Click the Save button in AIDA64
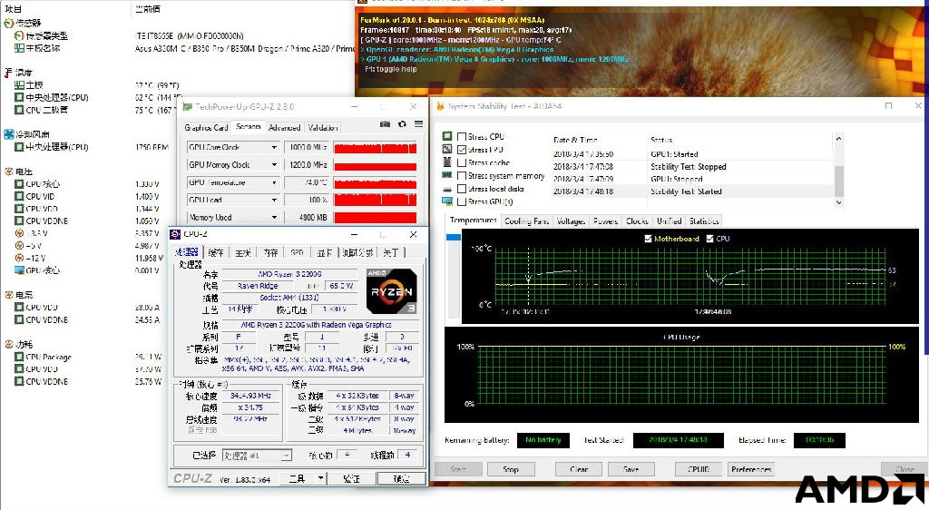This screenshot has height=510, width=929. [631, 469]
